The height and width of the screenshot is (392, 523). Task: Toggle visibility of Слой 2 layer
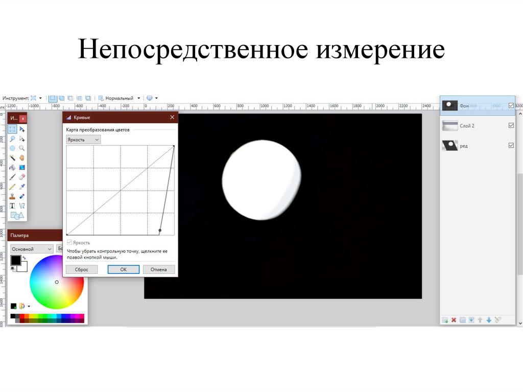[x=511, y=125]
